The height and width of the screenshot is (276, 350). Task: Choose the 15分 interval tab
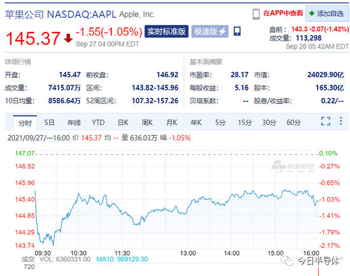pyautogui.click(x=244, y=122)
